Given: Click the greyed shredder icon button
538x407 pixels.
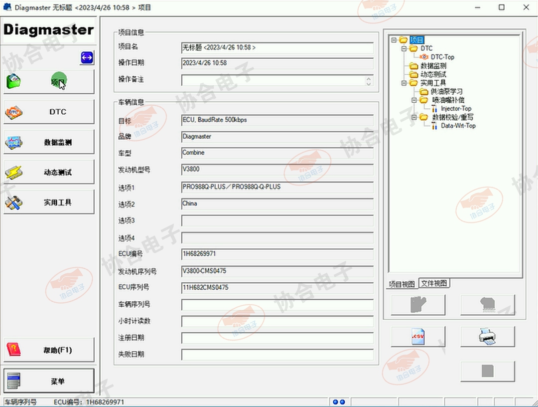Looking at the screenshot, I should tap(488, 305).
